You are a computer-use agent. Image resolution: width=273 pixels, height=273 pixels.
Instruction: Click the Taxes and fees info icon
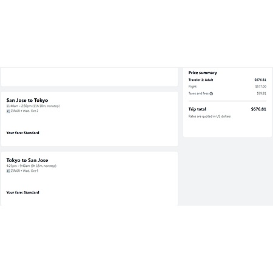pyautogui.click(x=211, y=93)
